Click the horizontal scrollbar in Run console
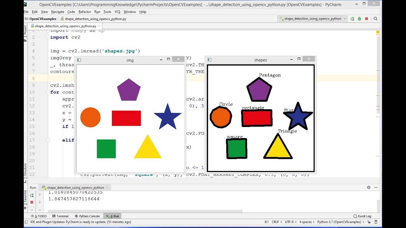 click(145, 211)
